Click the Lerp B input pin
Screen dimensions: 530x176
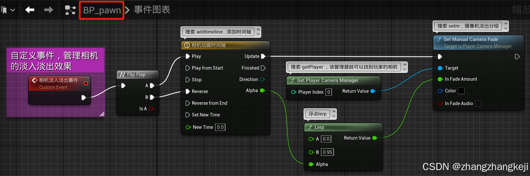[x=311, y=152]
